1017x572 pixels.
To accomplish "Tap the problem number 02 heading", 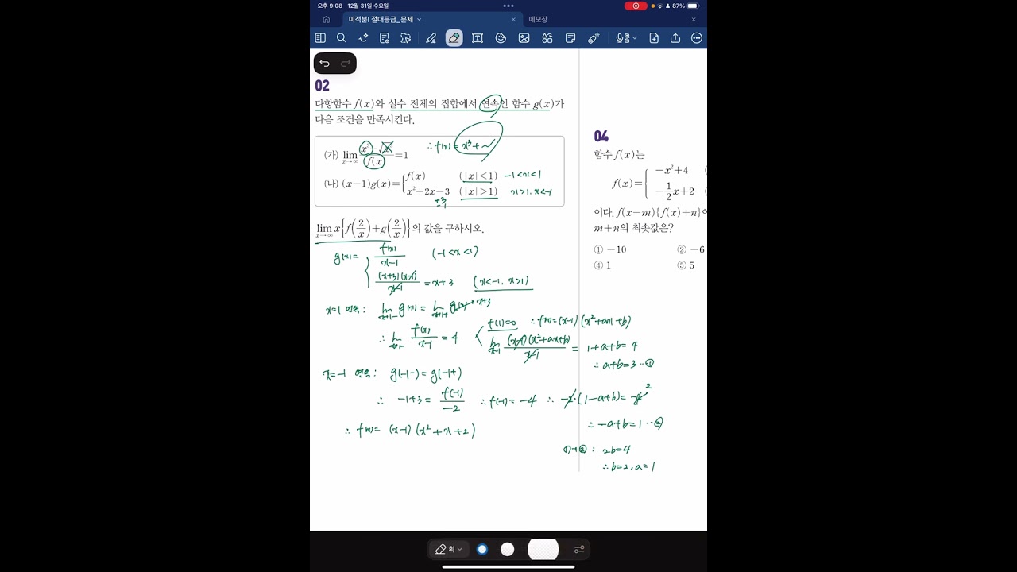I will (322, 86).
